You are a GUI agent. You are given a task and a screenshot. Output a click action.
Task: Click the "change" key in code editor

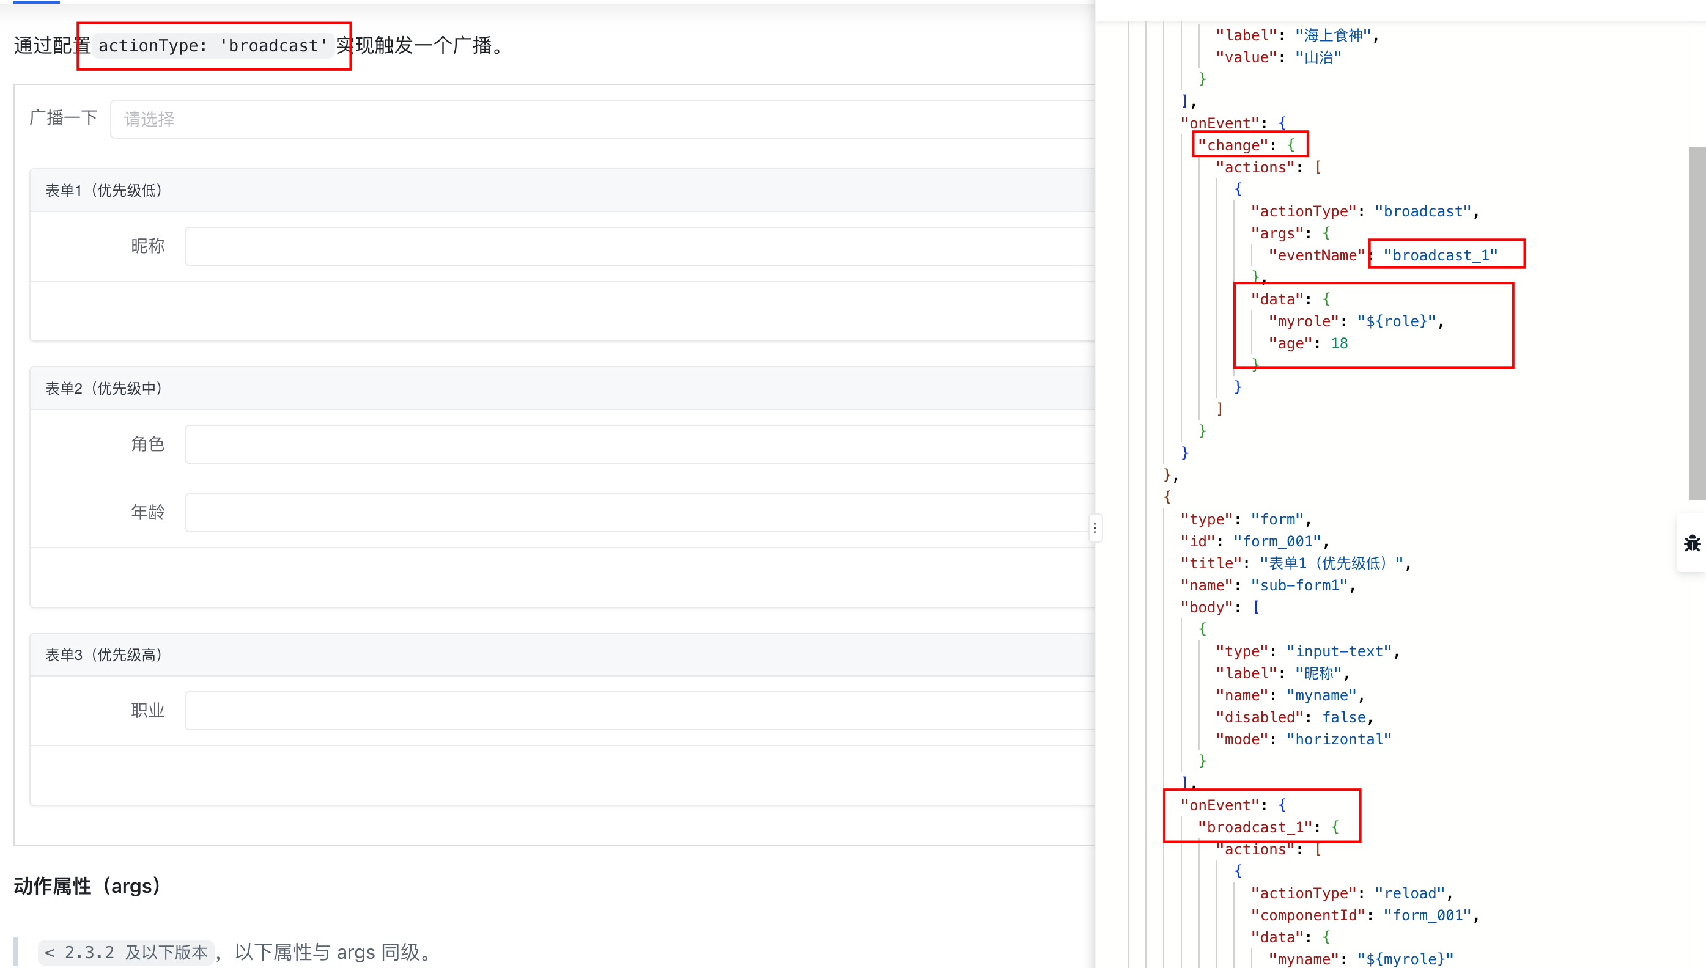(x=1233, y=145)
